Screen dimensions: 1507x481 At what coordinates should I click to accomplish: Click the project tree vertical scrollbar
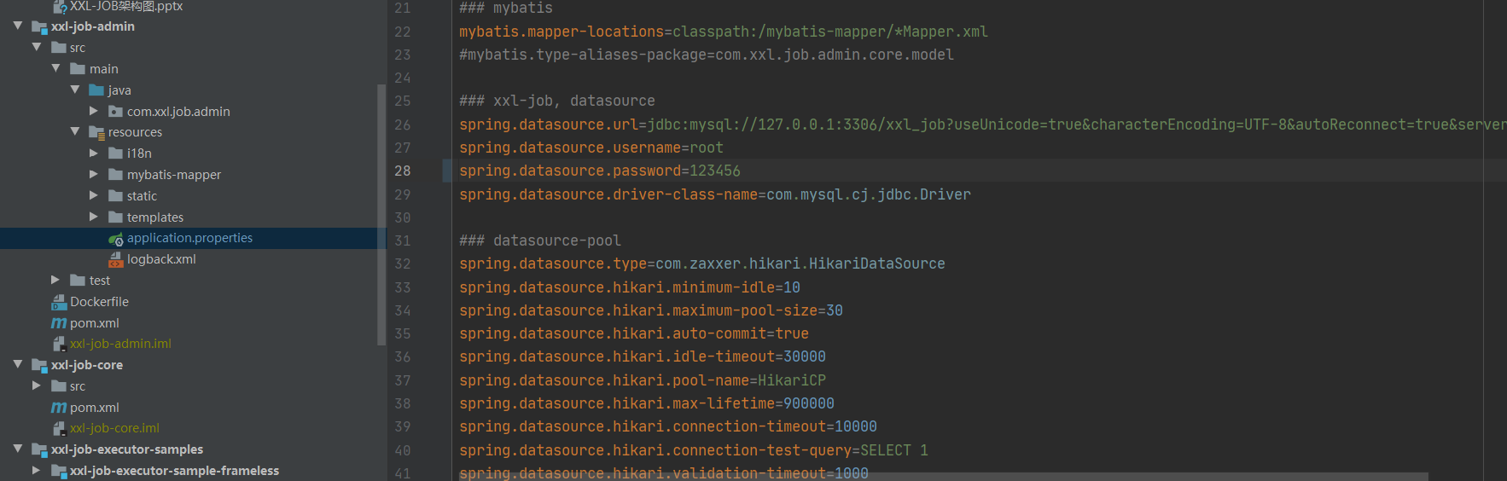381,215
